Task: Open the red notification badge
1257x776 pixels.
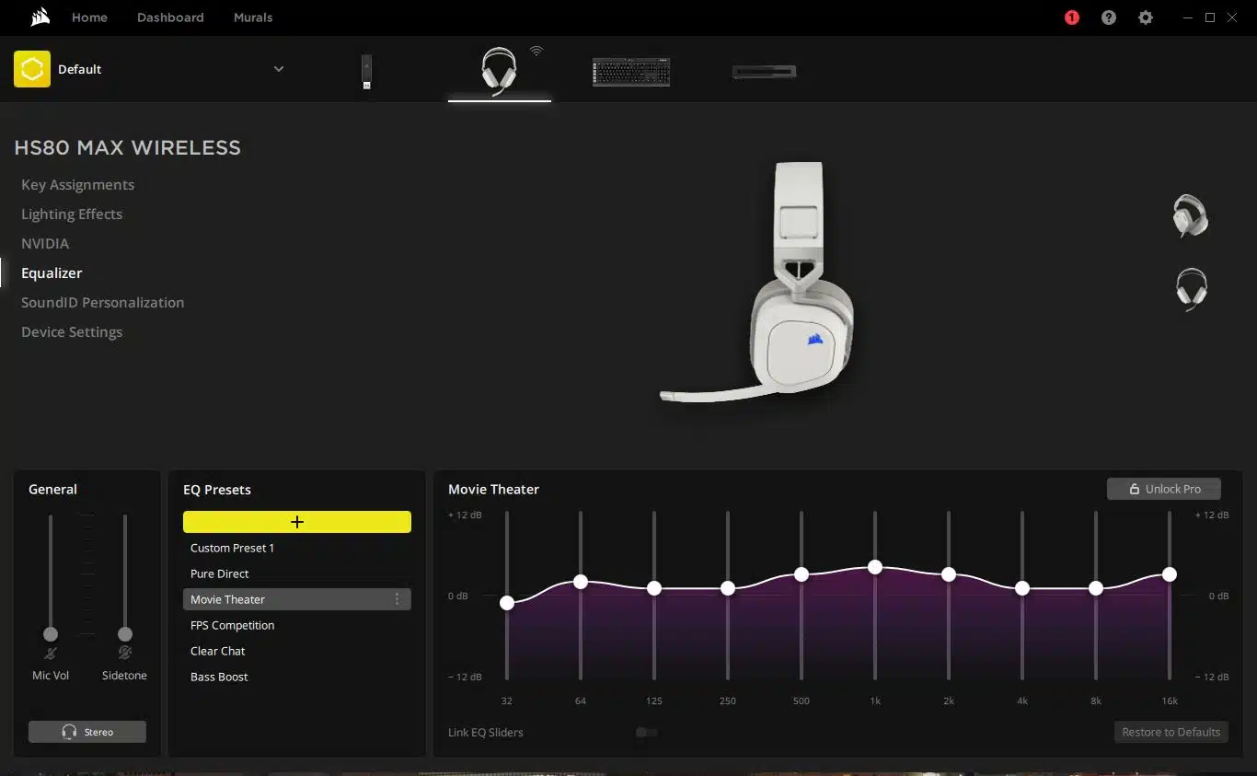Action: coord(1072,17)
